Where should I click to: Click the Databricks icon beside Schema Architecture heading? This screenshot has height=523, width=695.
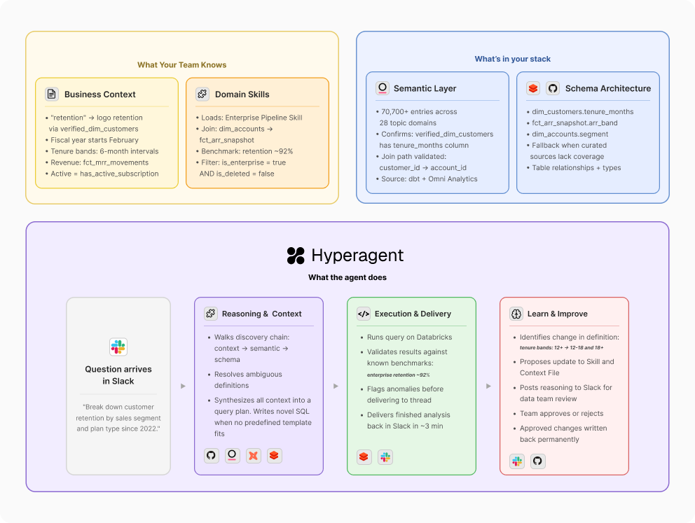point(533,88)
